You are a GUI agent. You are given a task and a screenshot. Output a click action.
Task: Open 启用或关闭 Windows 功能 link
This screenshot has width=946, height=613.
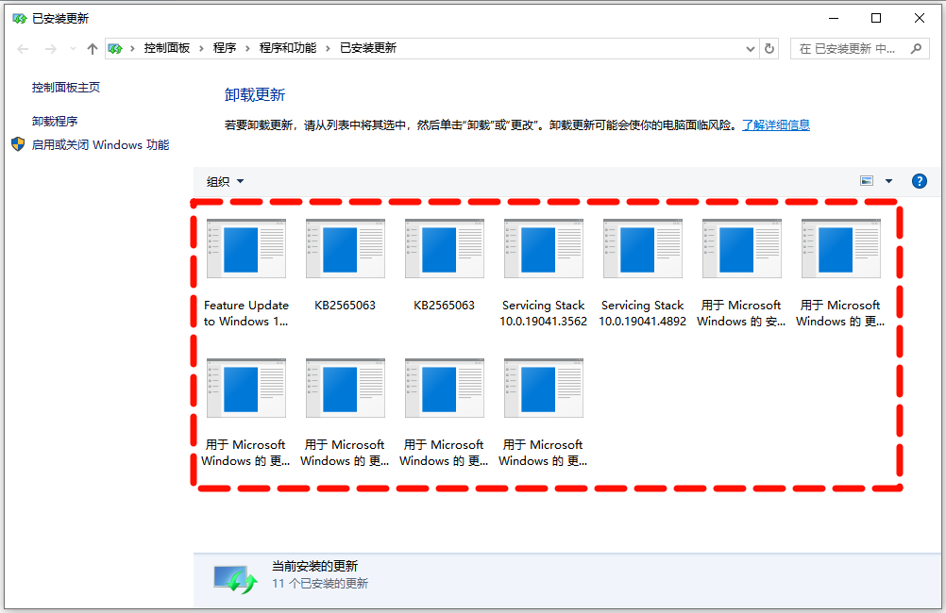click(100, 144)
